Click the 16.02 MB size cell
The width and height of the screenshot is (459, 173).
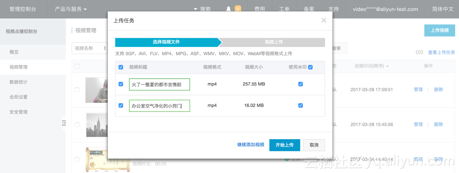click(x=254, y=105)
